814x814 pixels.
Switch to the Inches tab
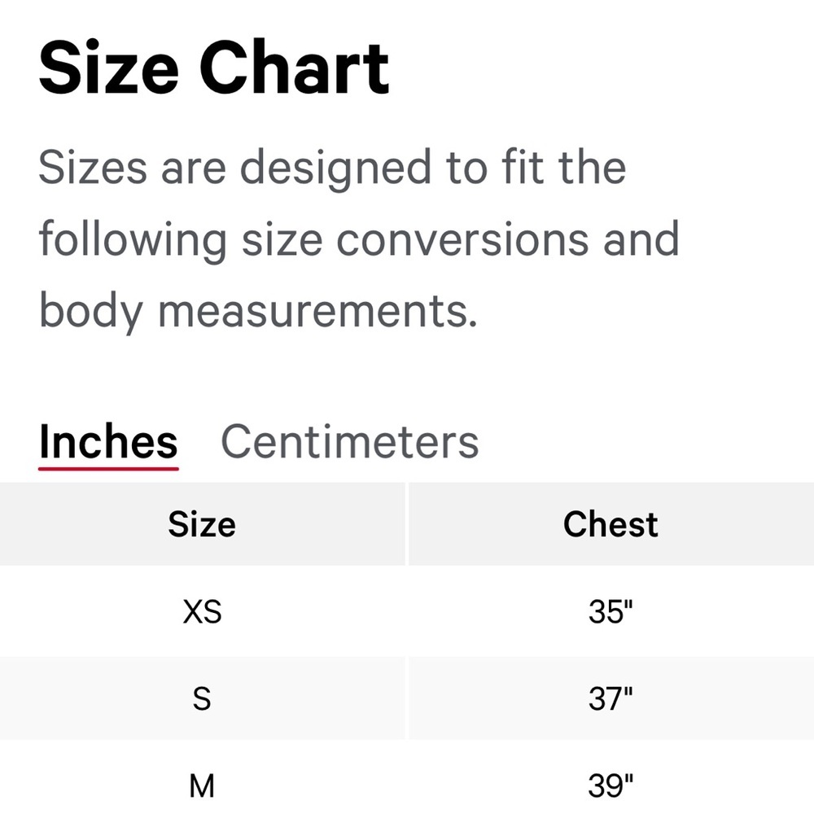[108, 442]
